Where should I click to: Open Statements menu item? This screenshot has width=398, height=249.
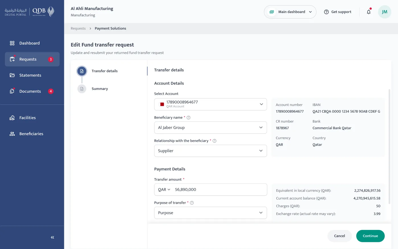tap(32, 75)
